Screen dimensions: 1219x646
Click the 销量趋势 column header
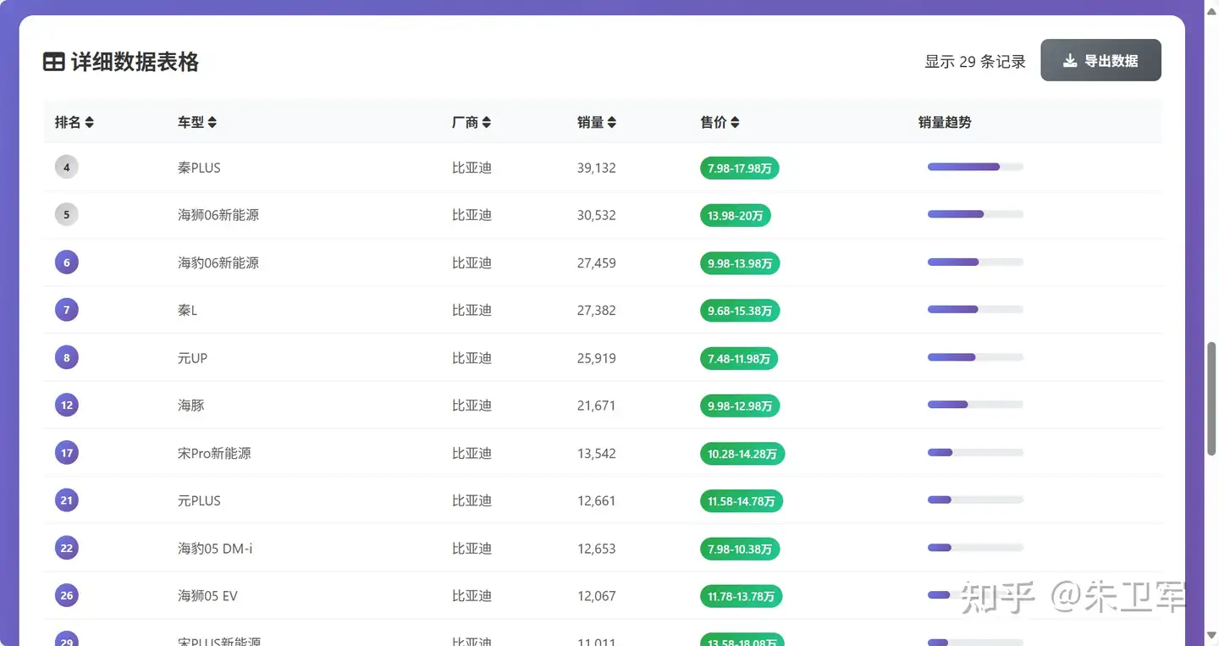coord(945,122)
